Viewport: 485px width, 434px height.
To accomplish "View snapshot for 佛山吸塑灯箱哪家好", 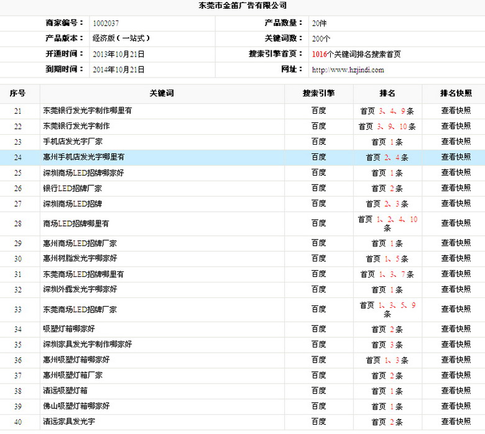I will click(x=456, y=406).
